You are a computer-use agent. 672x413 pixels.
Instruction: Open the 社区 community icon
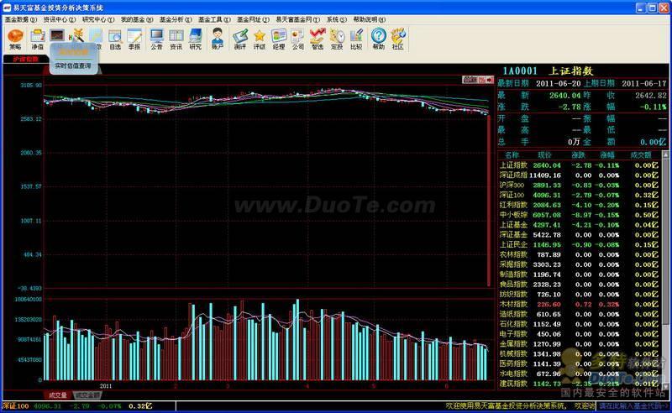pos(397,39)
